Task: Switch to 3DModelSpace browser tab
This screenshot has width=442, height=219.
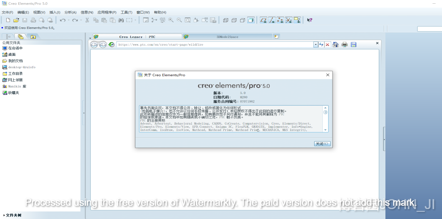Action: point(227,37)
